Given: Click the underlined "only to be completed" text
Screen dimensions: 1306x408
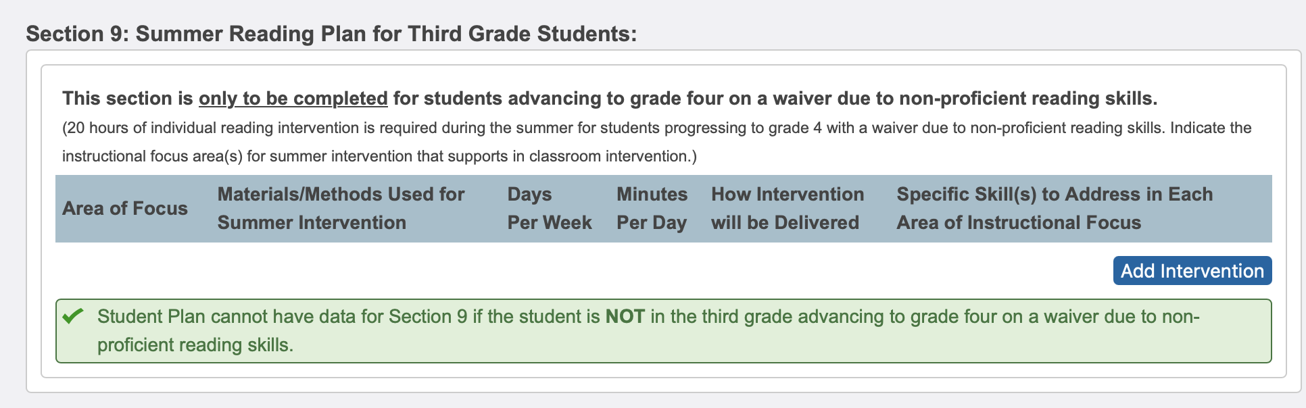Looking at the screenshot, I should click(293, 99).
